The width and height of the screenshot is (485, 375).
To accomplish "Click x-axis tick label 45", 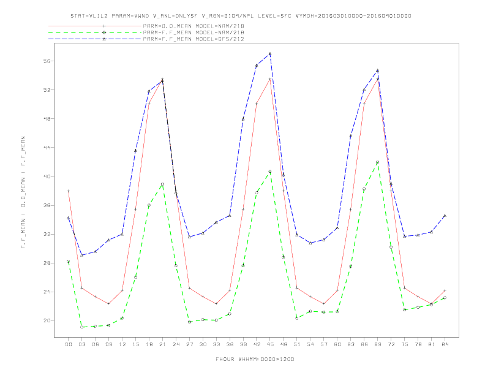I will pyautogui.click(x=270, y=344).
